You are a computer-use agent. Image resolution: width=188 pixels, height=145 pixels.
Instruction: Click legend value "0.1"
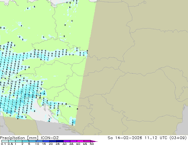[3, 144]
